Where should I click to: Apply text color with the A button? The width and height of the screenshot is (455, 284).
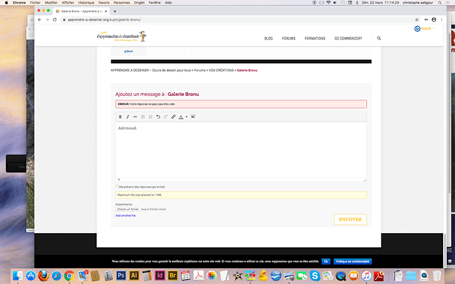(181, 117)
